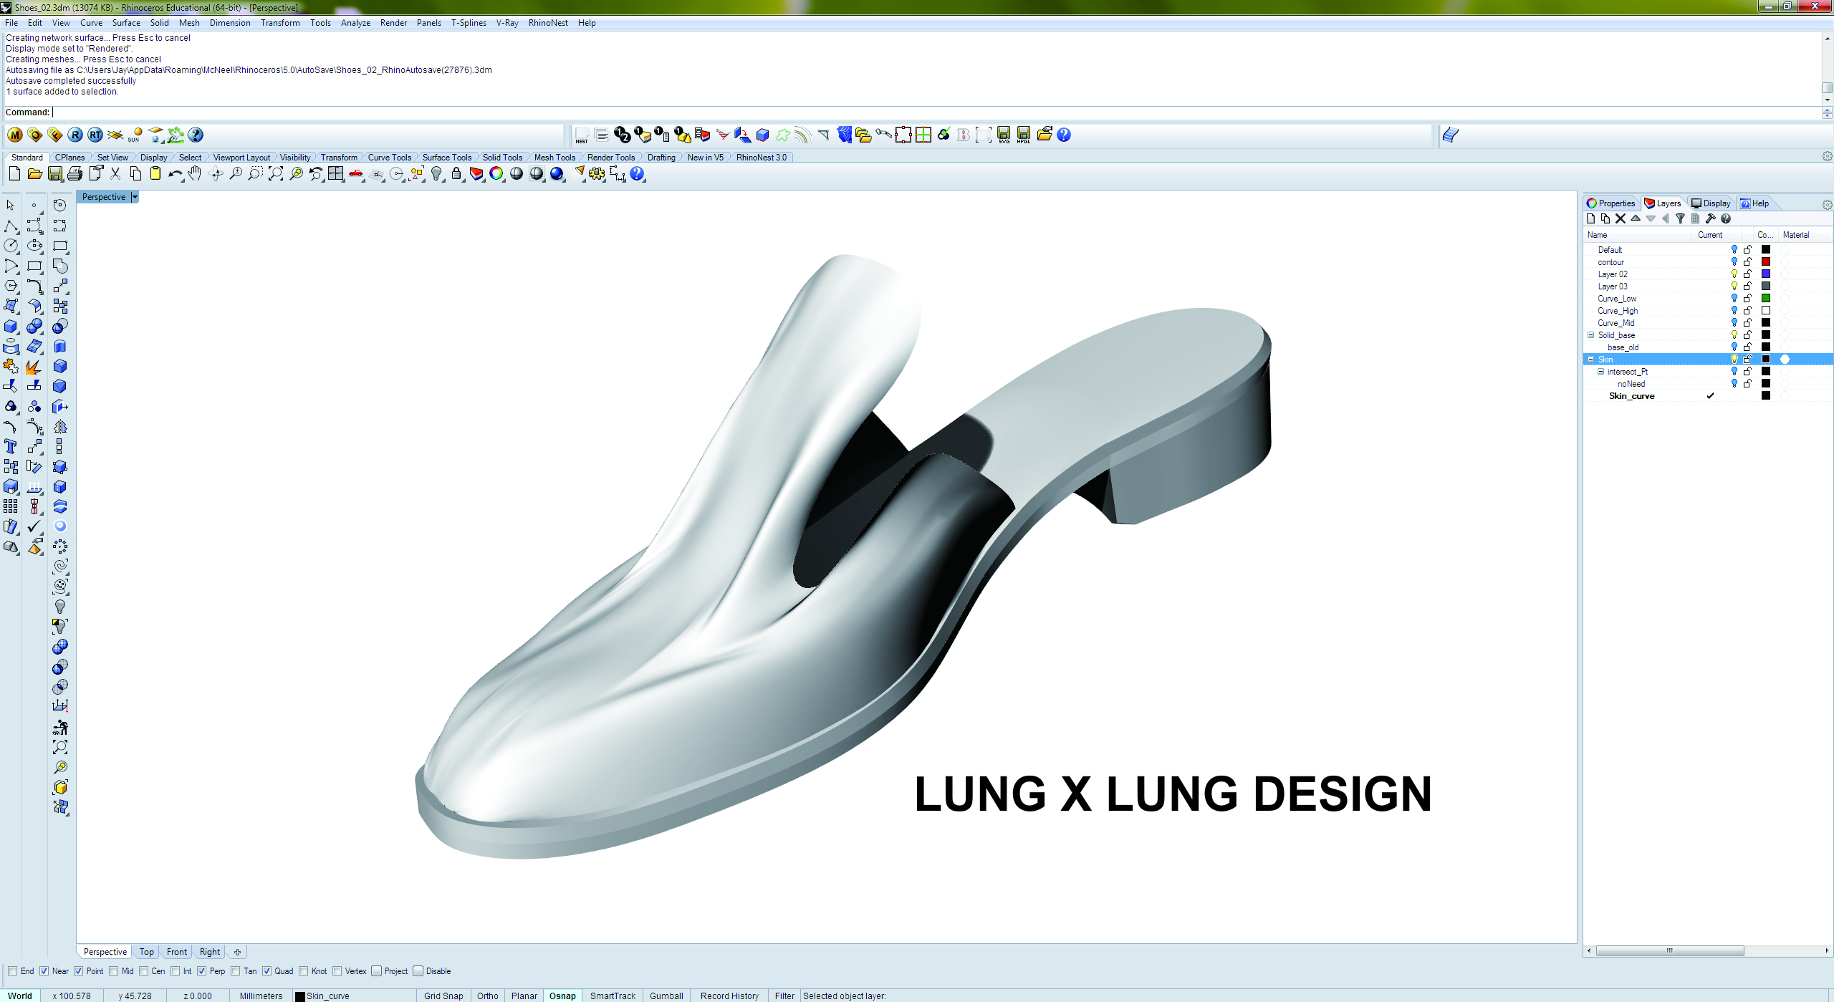1834x1002 pixels.
Task: Collapse the Solid_base layer tree
Action: pyautogui.click(x=1591, y=335)
